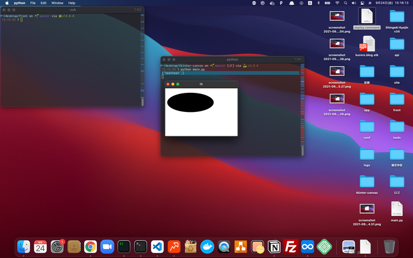Open the Window menu
The image size is (413, 258).
point(57,3)
